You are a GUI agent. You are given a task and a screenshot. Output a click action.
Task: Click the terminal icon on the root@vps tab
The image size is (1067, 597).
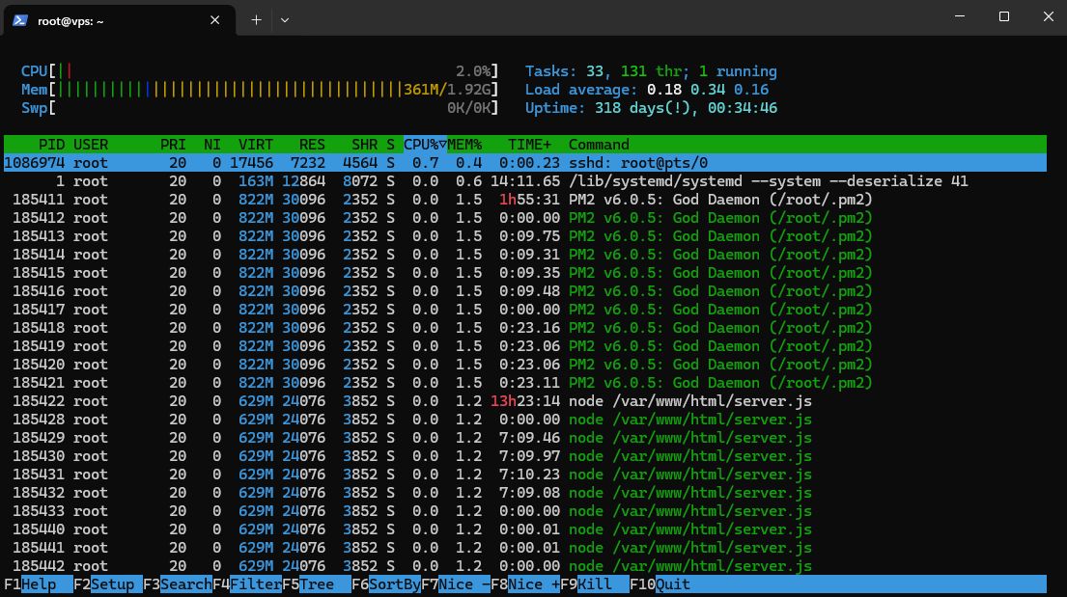pos(19,18)
